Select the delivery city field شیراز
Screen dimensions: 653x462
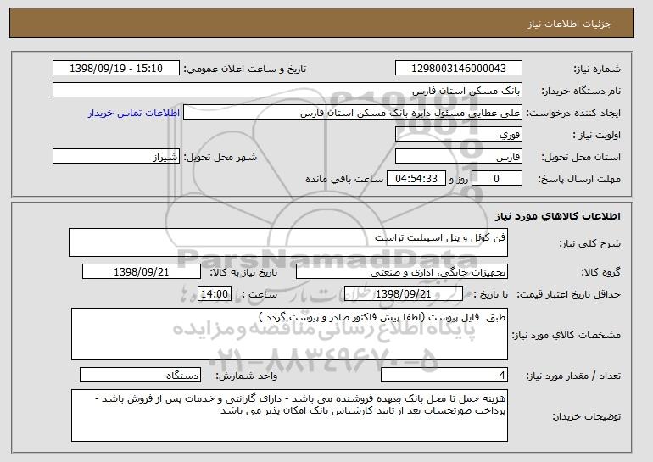[116, 157]
